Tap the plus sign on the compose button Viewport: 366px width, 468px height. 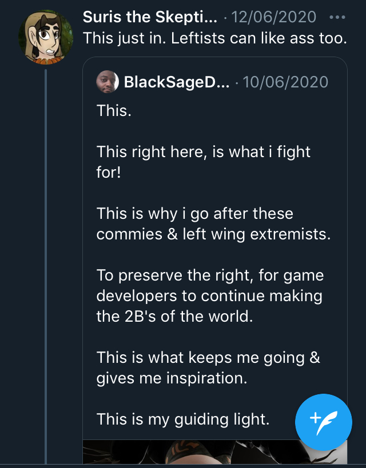coord(315,418)
